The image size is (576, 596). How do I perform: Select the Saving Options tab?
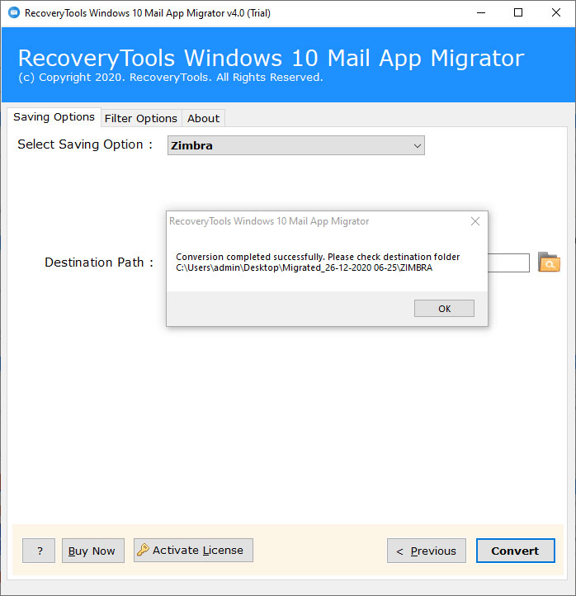coord(54,116)
